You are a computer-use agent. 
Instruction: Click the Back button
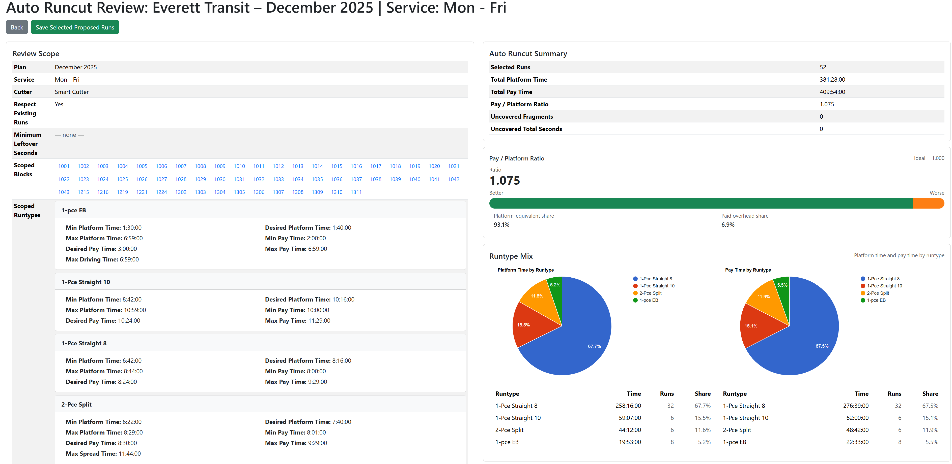(x=17, y=27)
